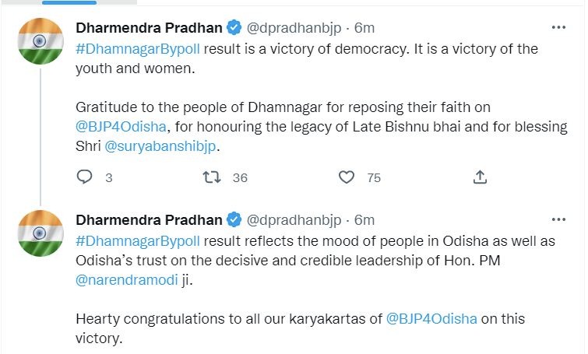Visit @BJP4Odisha mention in second tweet
Viewport: 588px width, 354px height.
(432, 318)
